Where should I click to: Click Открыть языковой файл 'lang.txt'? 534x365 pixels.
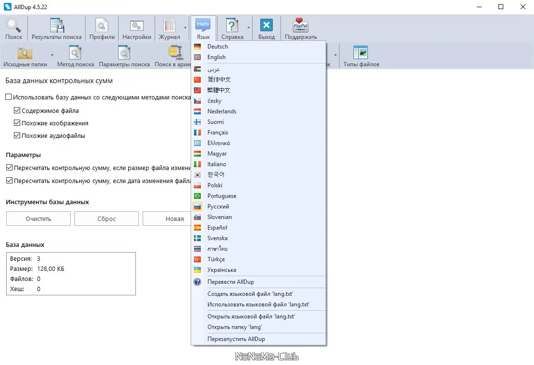(258, 316)
